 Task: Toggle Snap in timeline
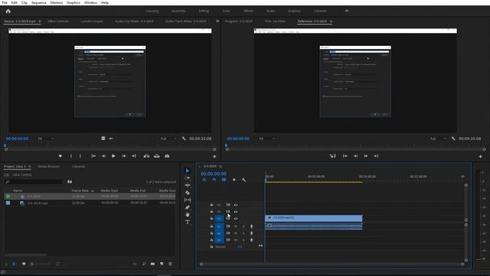214,180
